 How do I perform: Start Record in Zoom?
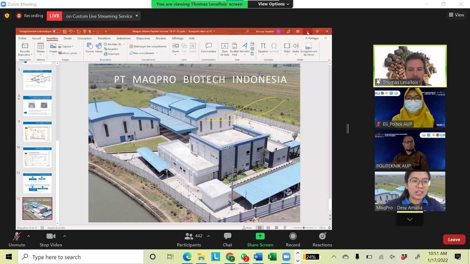293,240
